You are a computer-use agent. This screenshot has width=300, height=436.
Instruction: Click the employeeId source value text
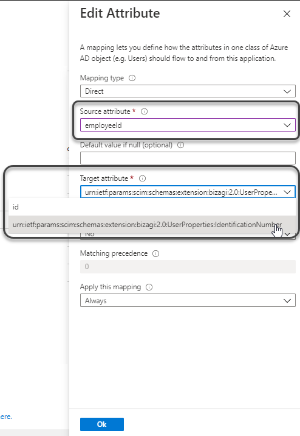click(103, 125)
